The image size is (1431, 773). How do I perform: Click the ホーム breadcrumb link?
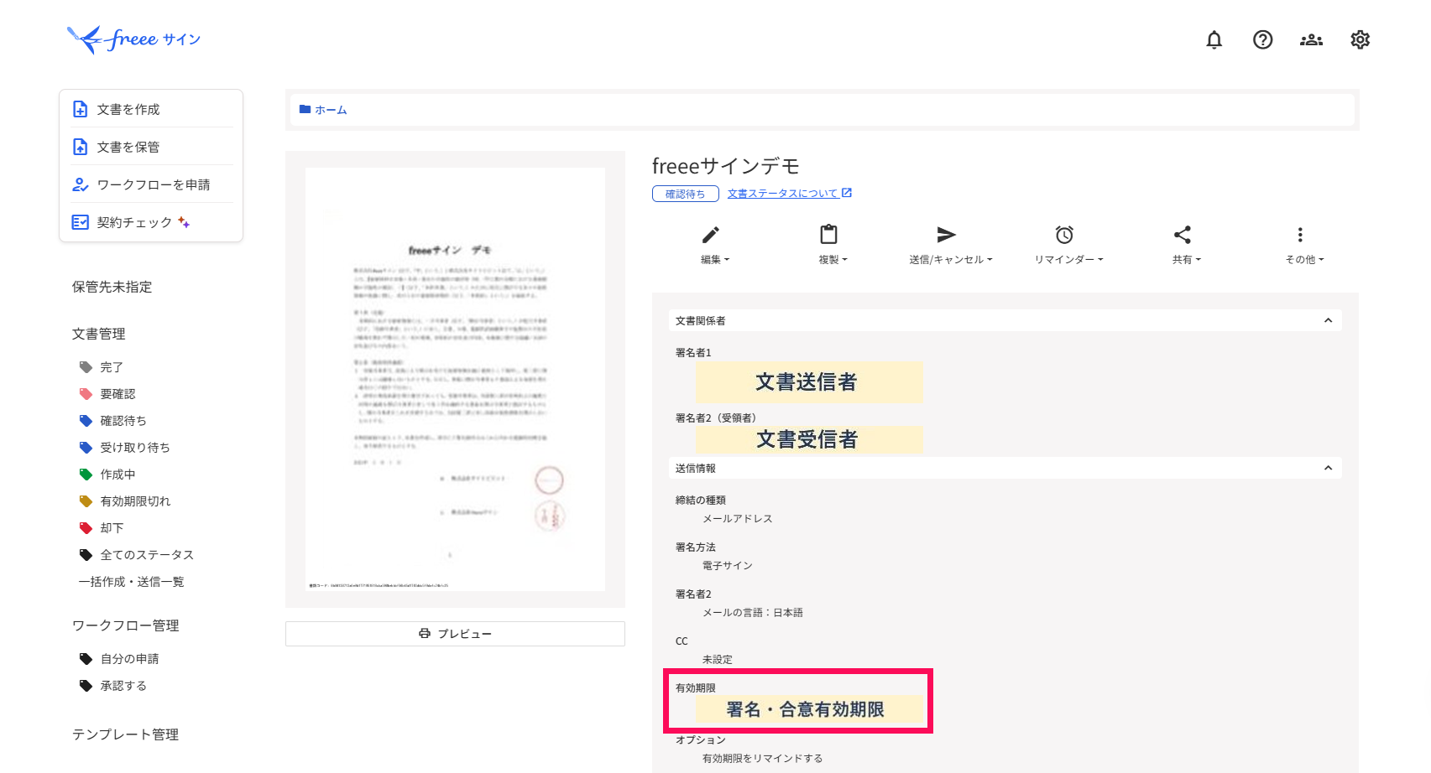[331, 110]
